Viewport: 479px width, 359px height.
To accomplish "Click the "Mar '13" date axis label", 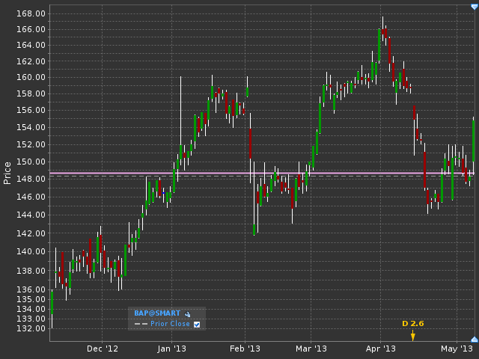I will (311, 349).
